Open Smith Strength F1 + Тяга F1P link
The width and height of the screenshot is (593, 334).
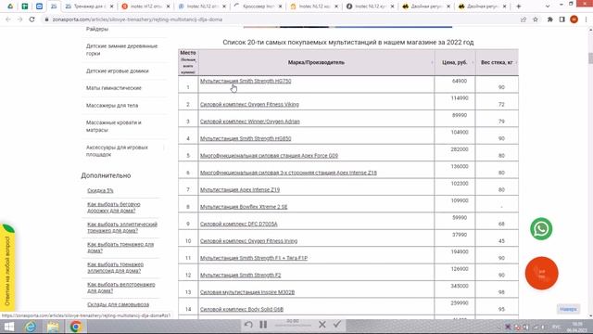[254, 258]
